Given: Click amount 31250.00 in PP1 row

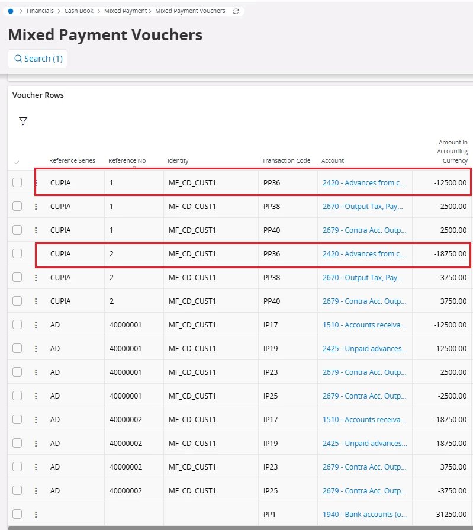Looking at the screenshot, I should coord(451,515).
